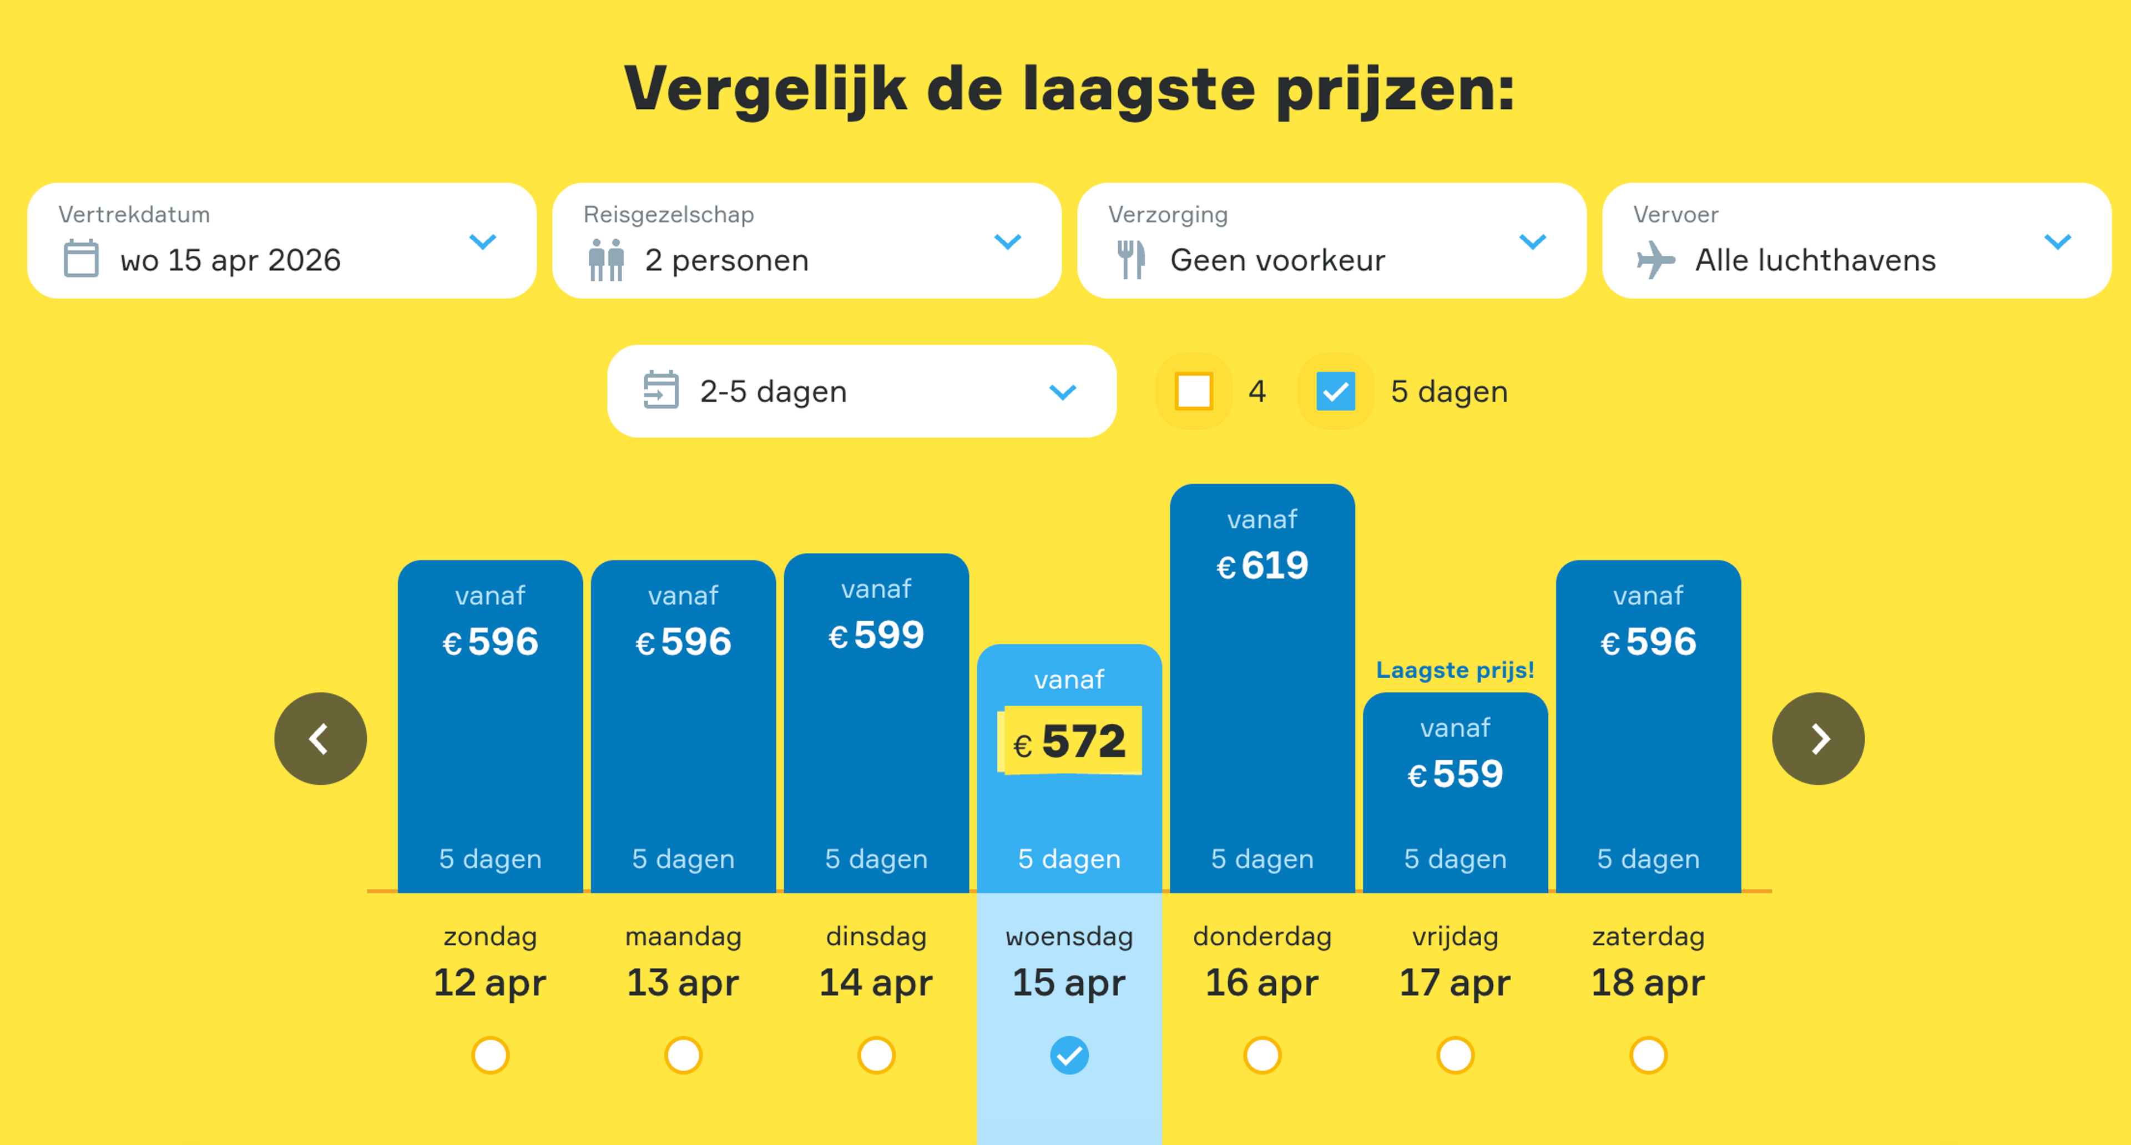Viewport: 2131px width, 1145px height.
Task: Expand the Reisgezelschap 2 personen dropdown
Action: tap(1008, 241)
